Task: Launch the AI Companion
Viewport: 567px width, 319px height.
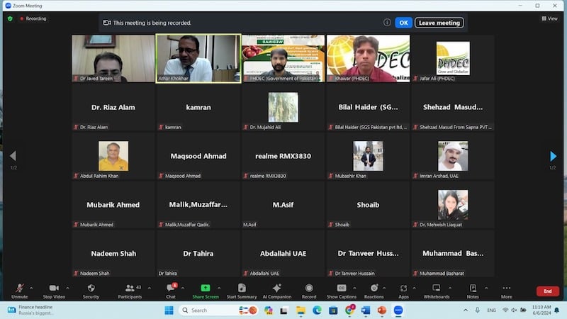Action: 276,290
